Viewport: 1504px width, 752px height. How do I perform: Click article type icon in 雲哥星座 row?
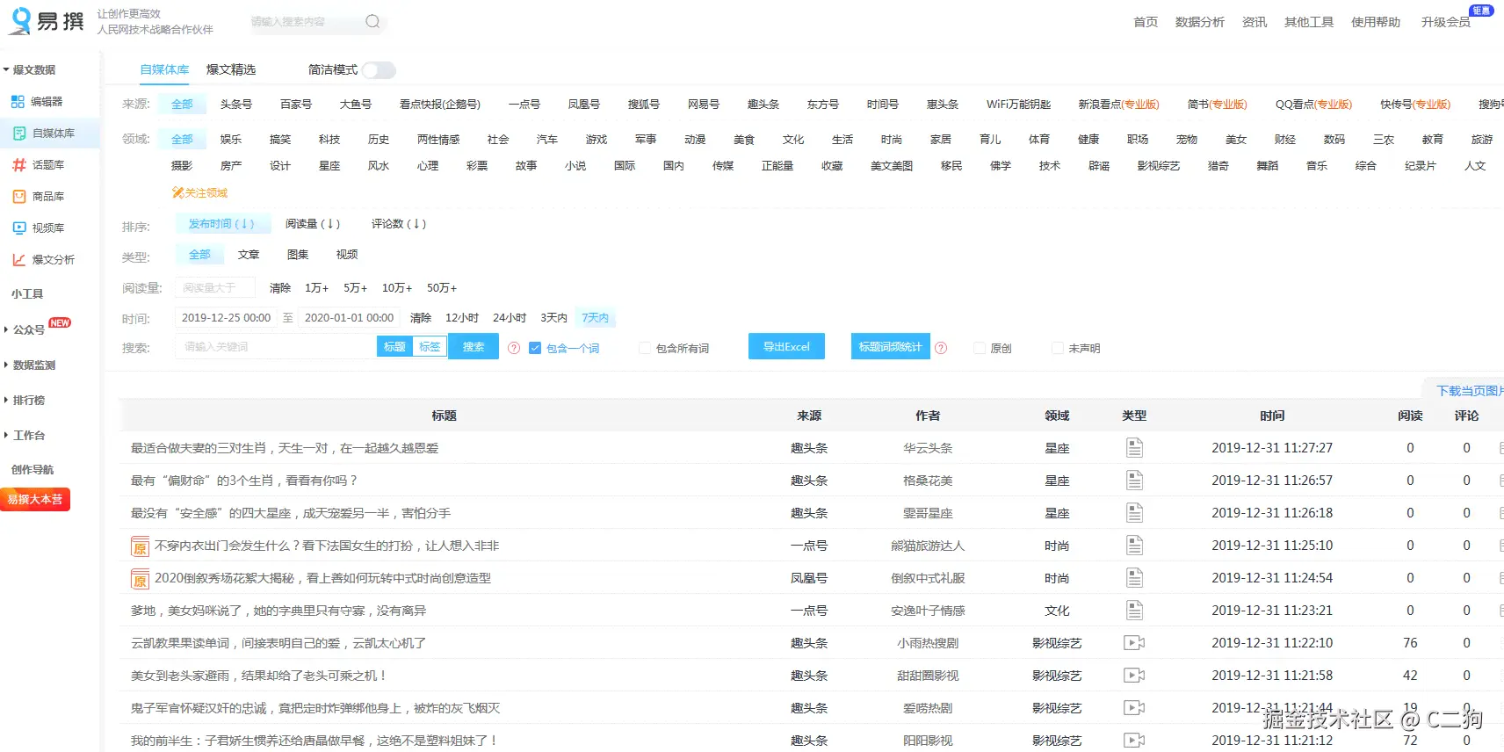(x=1134, y=513)
